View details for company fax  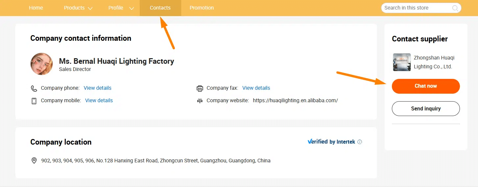[256, 88]
